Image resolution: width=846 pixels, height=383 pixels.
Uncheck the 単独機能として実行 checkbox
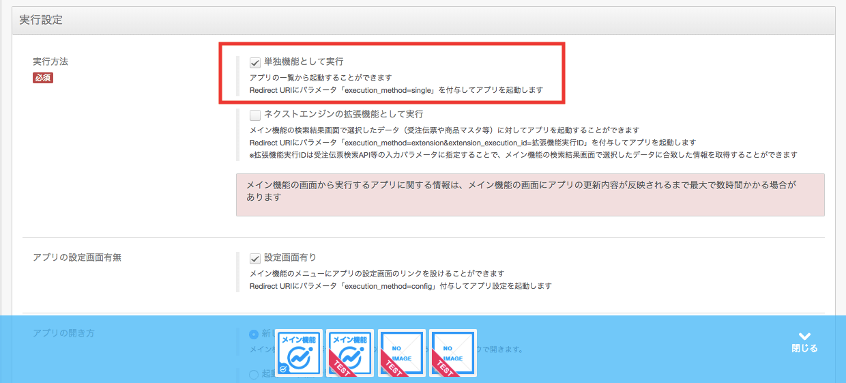click(x=256, y=62)
